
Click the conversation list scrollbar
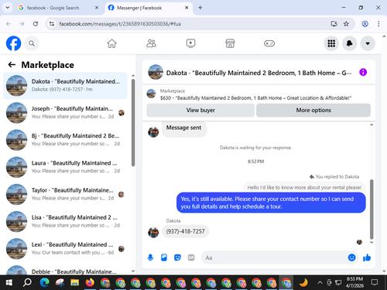click(133, 123)
